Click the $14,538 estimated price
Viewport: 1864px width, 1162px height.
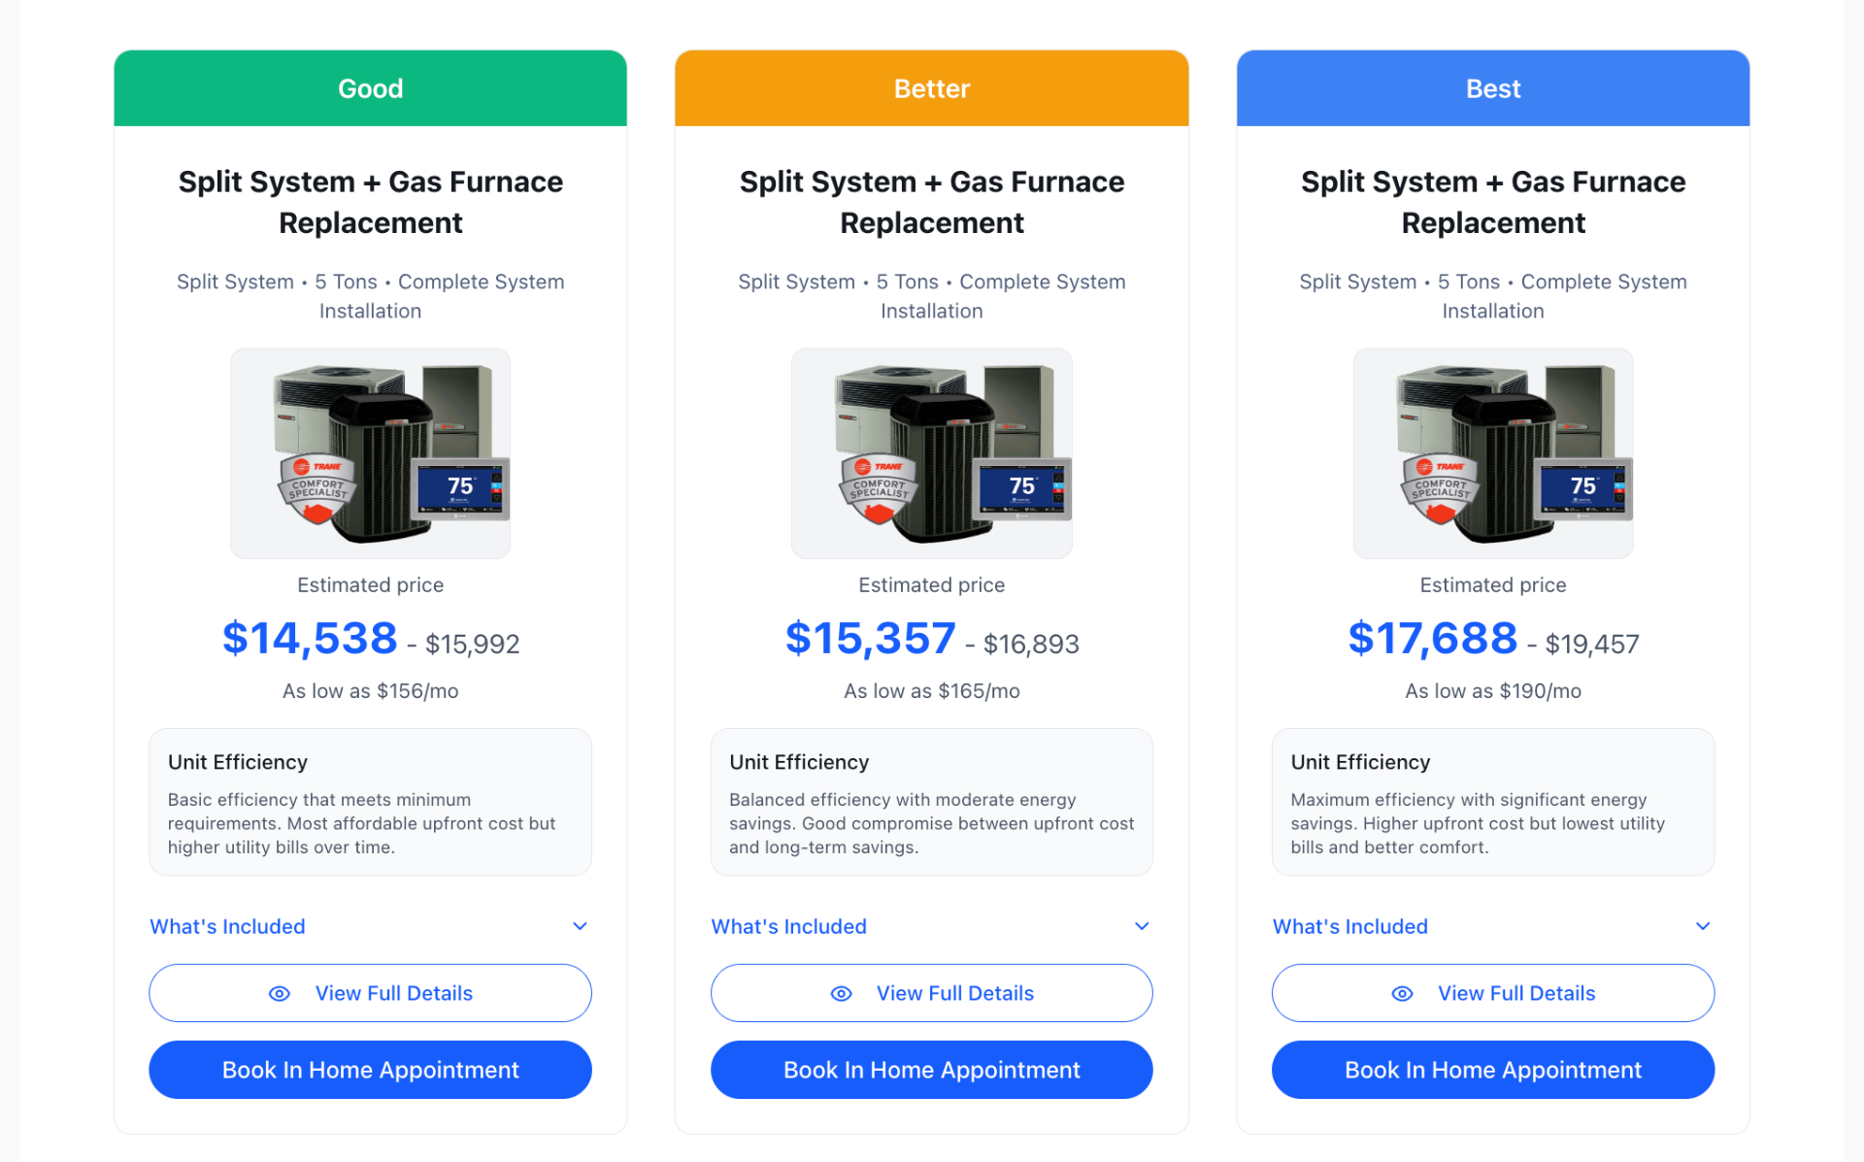click(310, 639)
